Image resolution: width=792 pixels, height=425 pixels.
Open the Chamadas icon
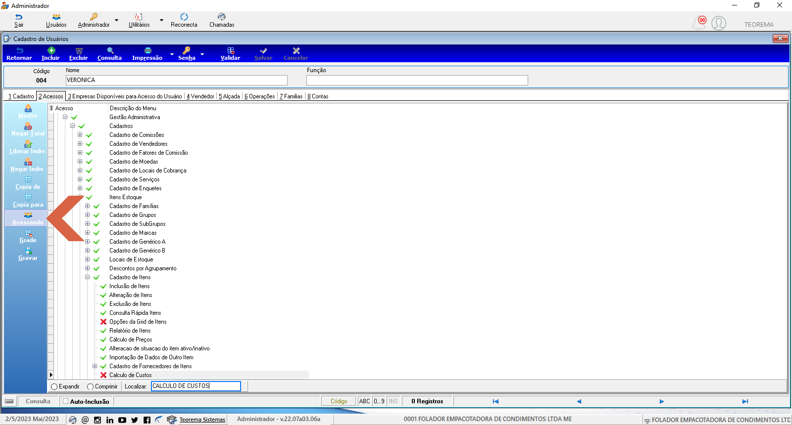click(x=222, y=17)
